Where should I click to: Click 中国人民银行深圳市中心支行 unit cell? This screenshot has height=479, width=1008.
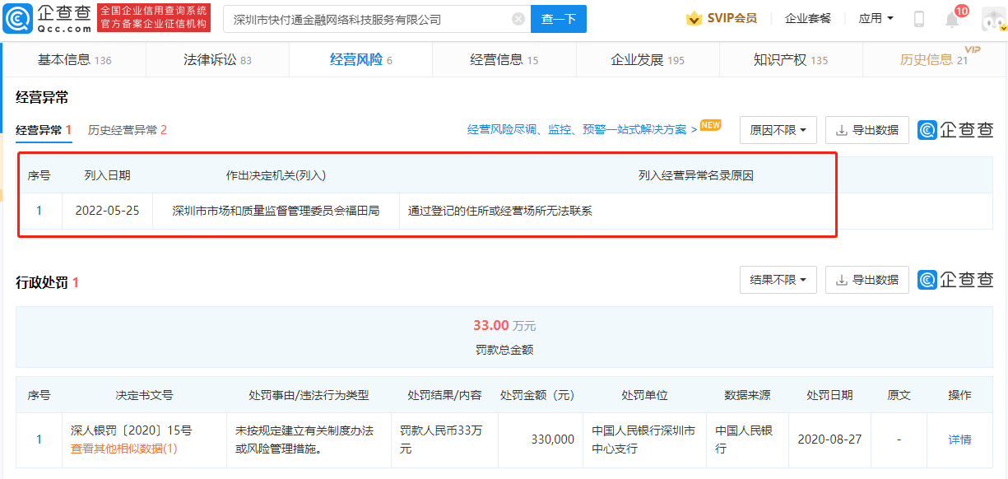pos(644,439)
